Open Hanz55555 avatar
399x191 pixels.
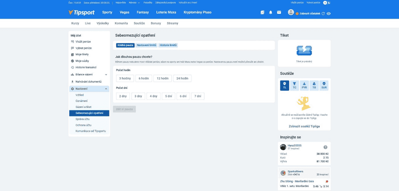click(283, 147)
